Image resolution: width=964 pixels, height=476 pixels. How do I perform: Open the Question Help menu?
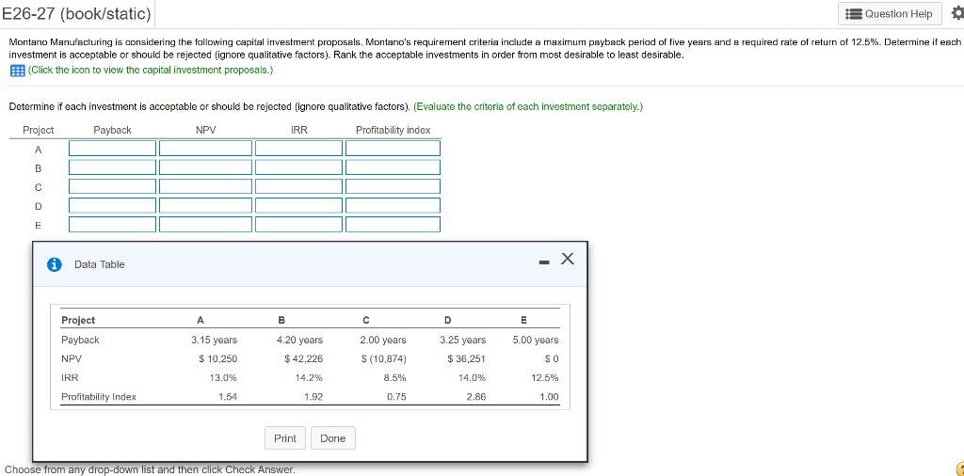(x=890, y=13)
